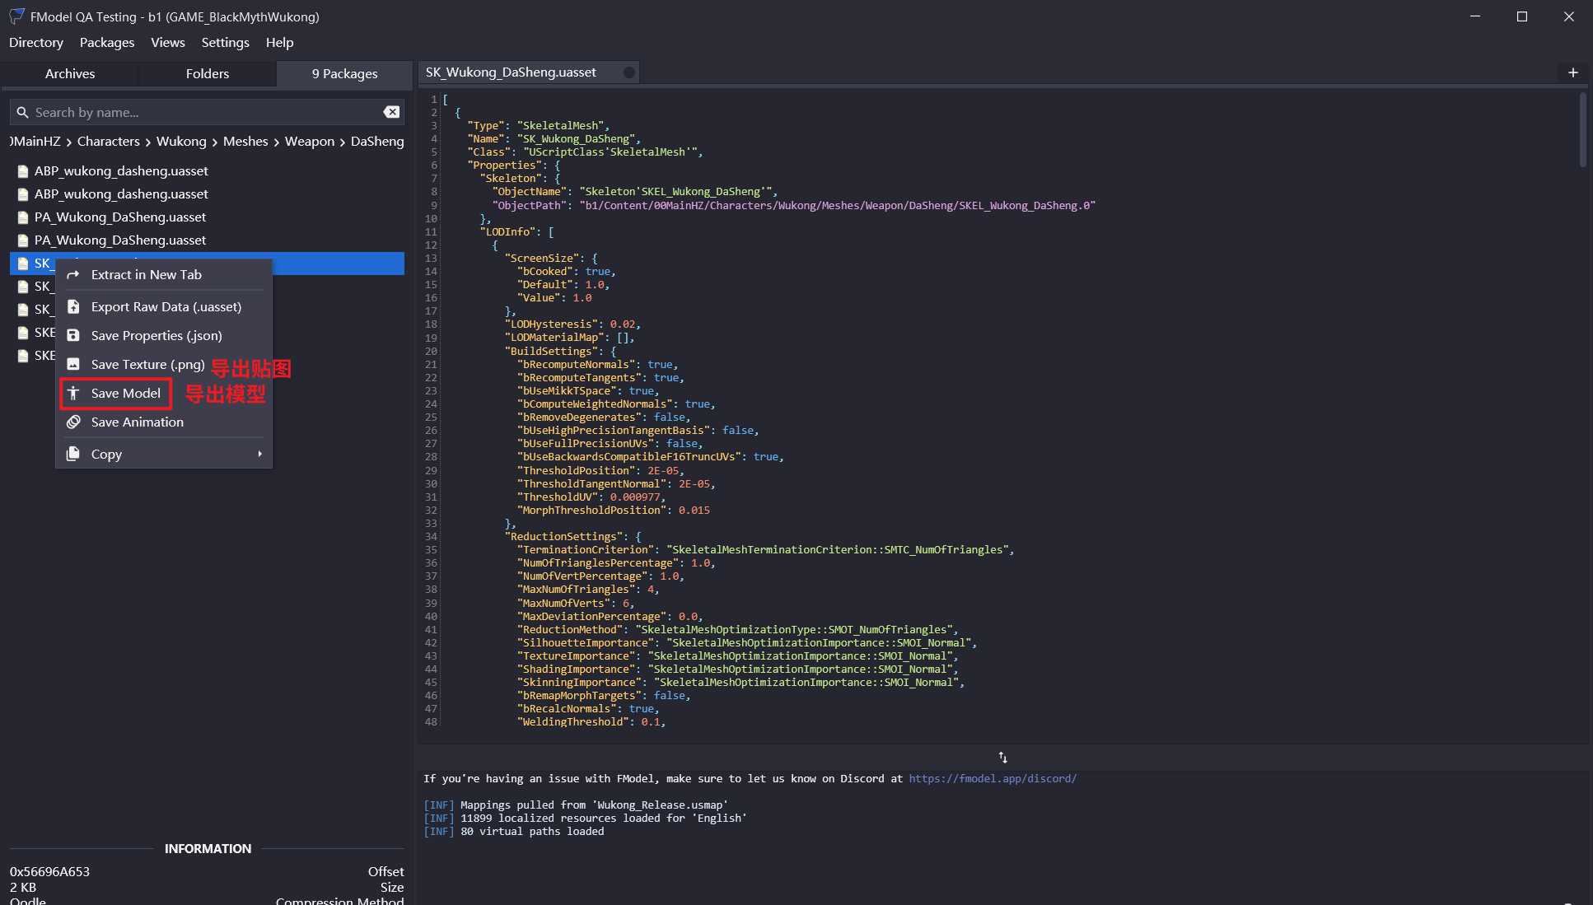Screen dimensions: 1593x905
Task: Click file icon of the first SKE row
Action: coord(23,333)
